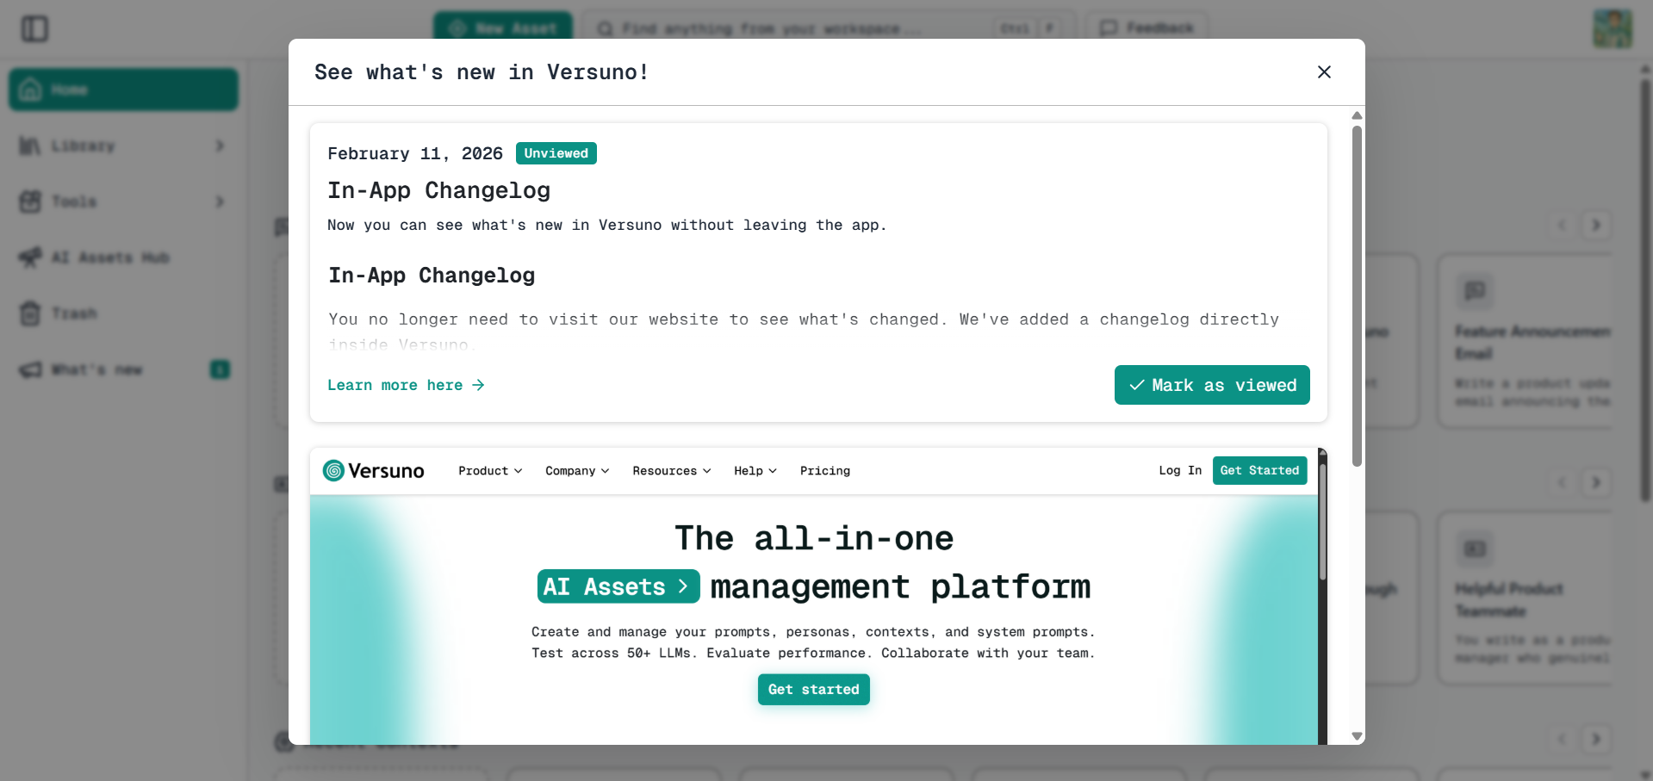
Task: Open the Feature Announcement Email card
Action: tap(1525, 340)
